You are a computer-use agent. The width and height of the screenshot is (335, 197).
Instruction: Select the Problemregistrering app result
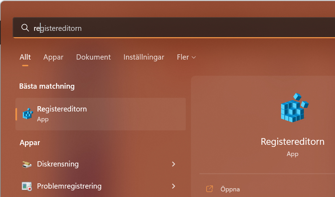point(101,186)
